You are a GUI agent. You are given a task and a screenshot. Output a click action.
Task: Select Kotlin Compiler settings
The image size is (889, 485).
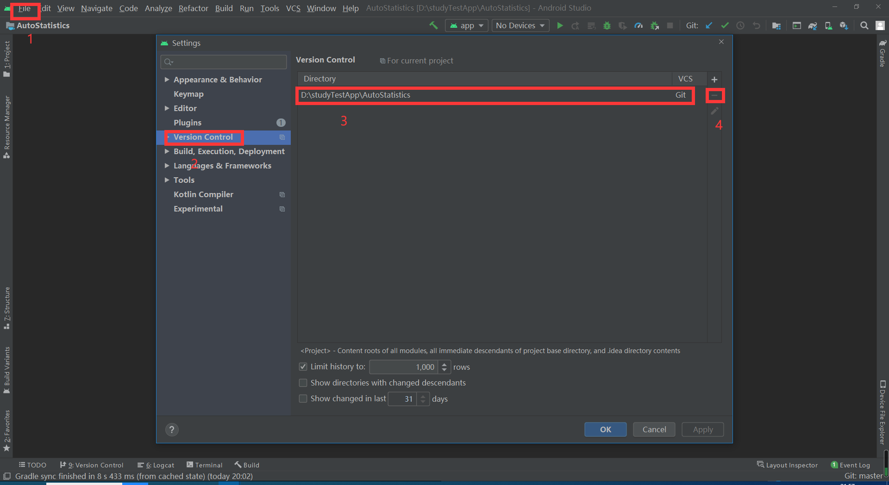click(x=203, y=194)
